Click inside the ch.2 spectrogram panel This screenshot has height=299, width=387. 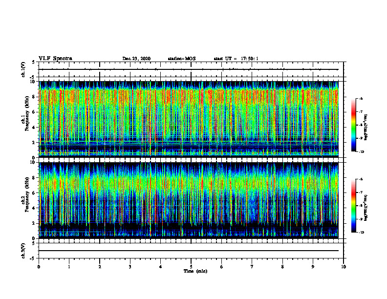(189, 200)
